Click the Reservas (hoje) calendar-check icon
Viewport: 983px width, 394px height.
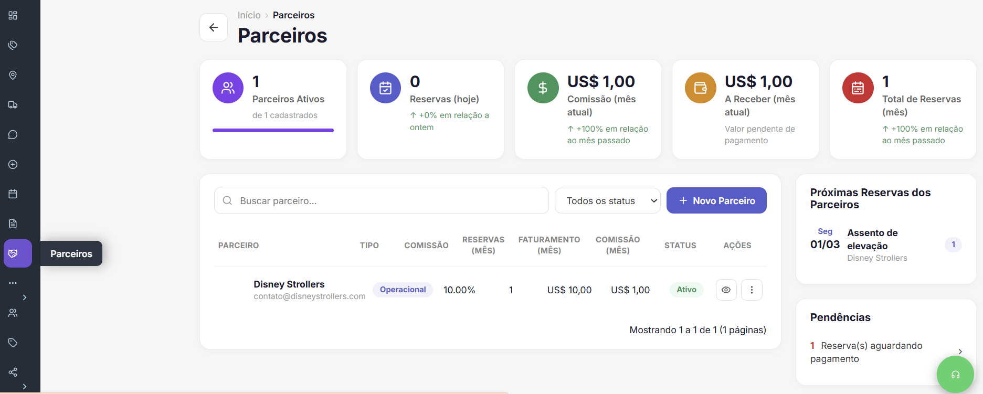pyautogui.click(x=385, y=88)
